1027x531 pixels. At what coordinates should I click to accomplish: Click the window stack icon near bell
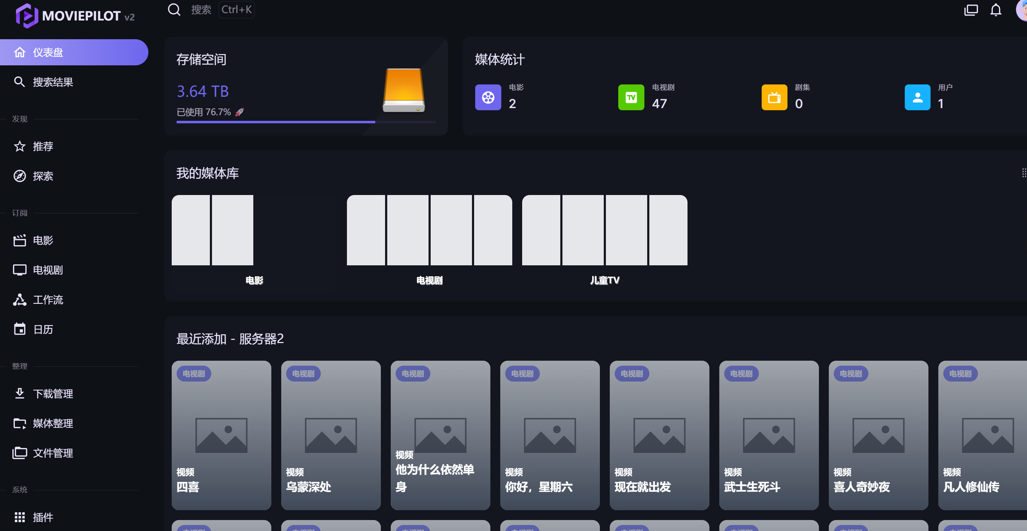[970, 10]
